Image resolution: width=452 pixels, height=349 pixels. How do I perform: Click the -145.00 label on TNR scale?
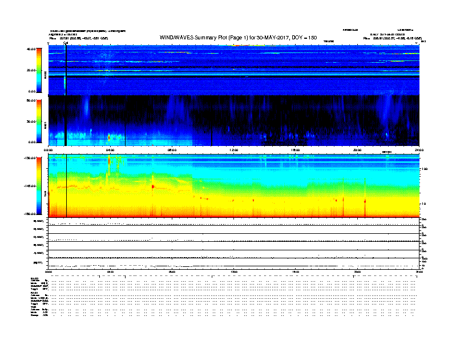(30, 186)
